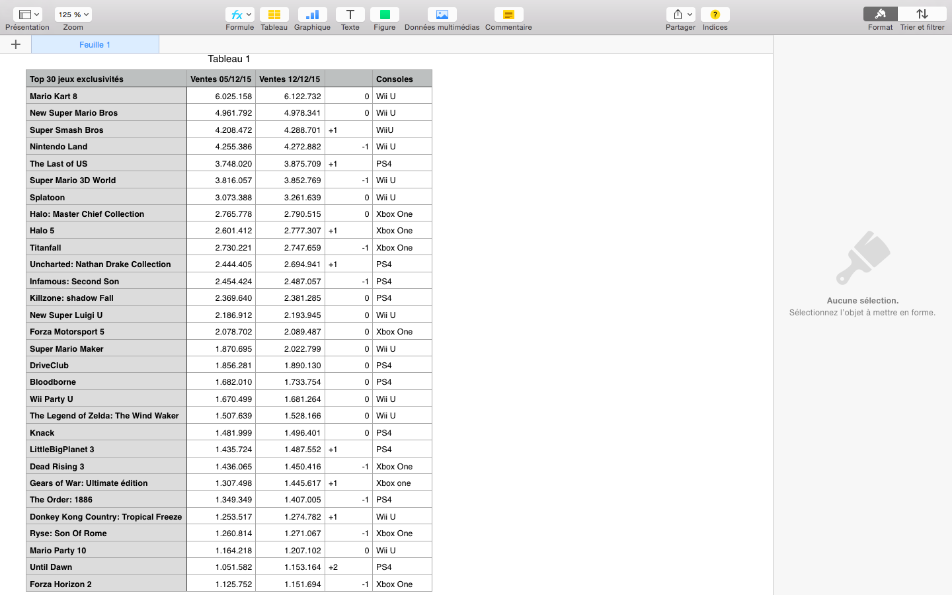Viewport: 952px width, 595px height.
Task: Select the Knack cell
Action: pyautogui.click(x=106, y=432)
